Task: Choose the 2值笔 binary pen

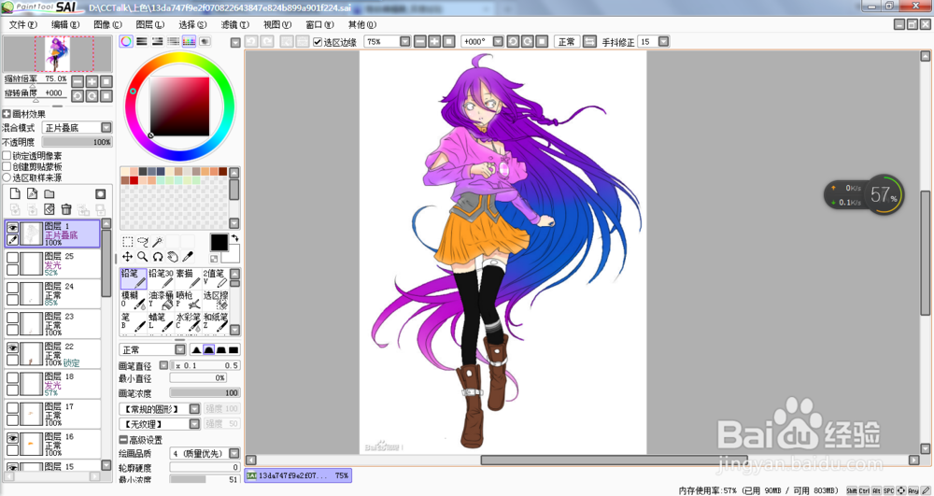Action: tap(215, 278)
